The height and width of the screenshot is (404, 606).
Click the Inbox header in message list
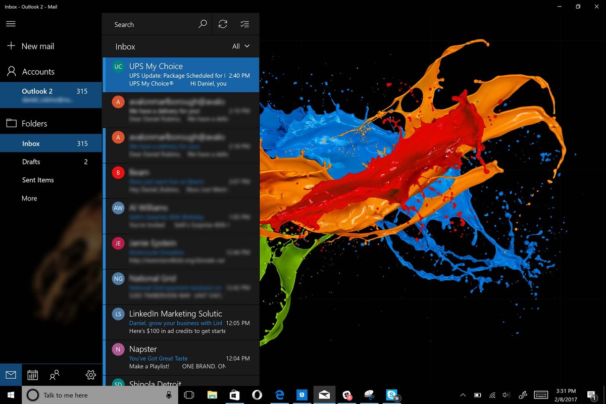point(125,46)
